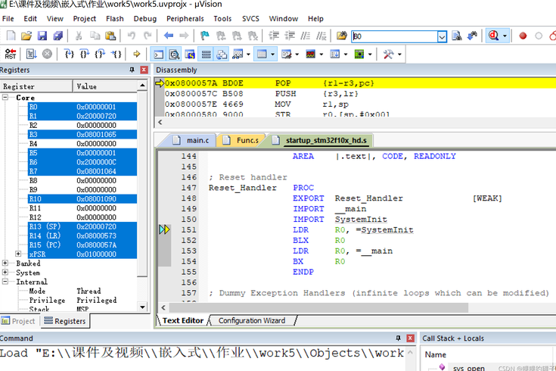Screen dimensions: 556x371
Task: Open the find text combo box dropdown arrow
Action: click(442, 36)
